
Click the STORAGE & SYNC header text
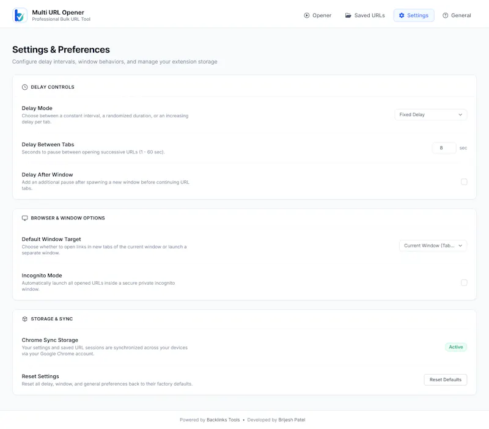pos(52,318)
